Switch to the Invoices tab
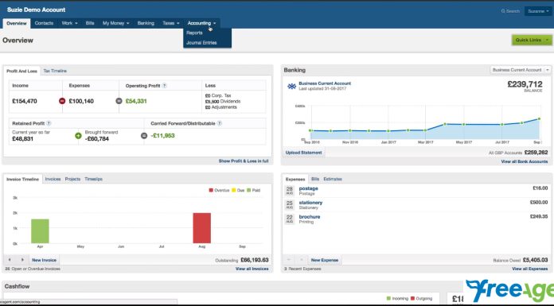 (53, 180)
